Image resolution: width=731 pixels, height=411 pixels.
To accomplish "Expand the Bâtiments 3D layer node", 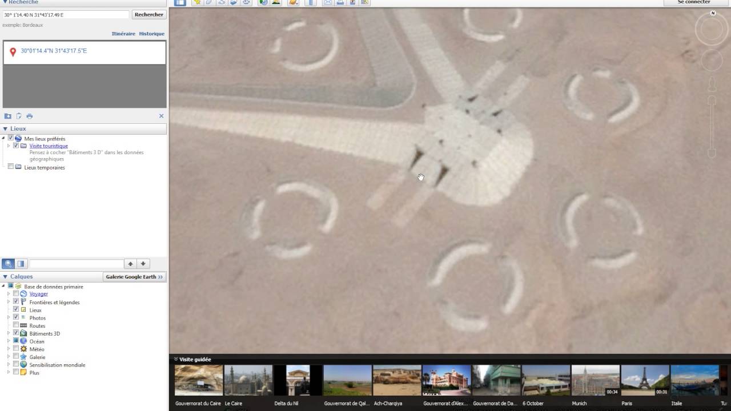I will 9,333.
